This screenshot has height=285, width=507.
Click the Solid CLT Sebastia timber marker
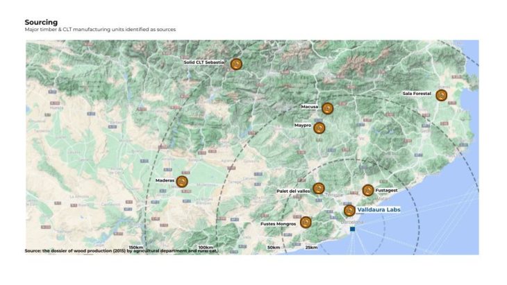pyautogui.click(x=236, y=64)
